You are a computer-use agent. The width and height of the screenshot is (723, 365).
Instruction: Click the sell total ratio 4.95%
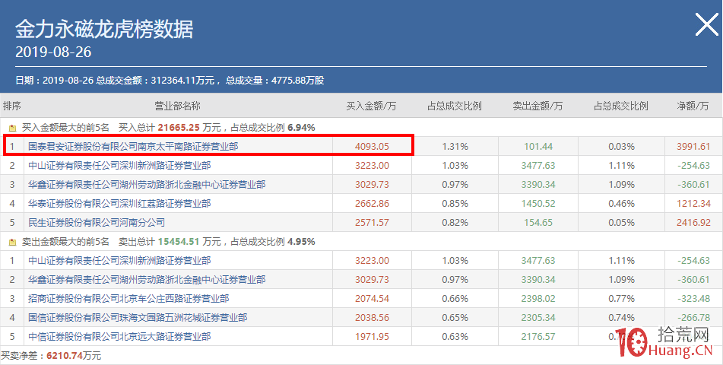click(x=302, y=241)
